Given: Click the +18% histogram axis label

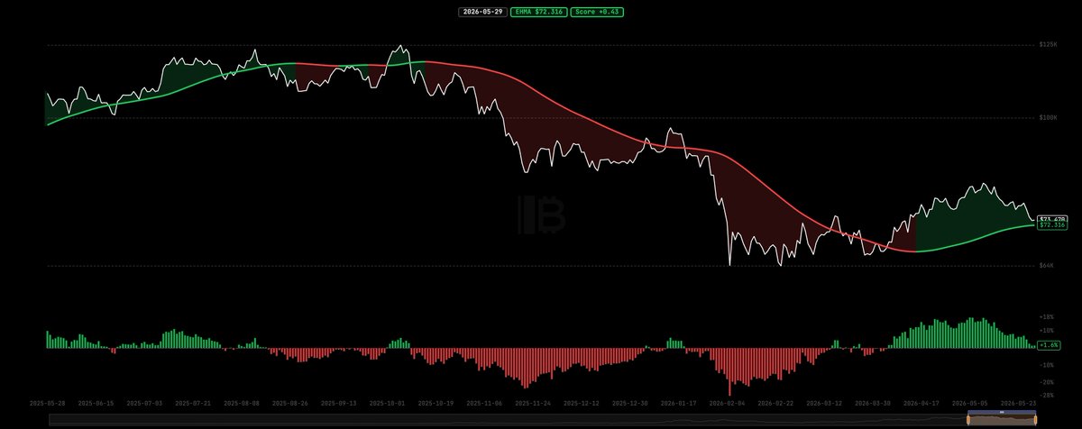Looking at the screenshot, I should tap(1046, 317).
